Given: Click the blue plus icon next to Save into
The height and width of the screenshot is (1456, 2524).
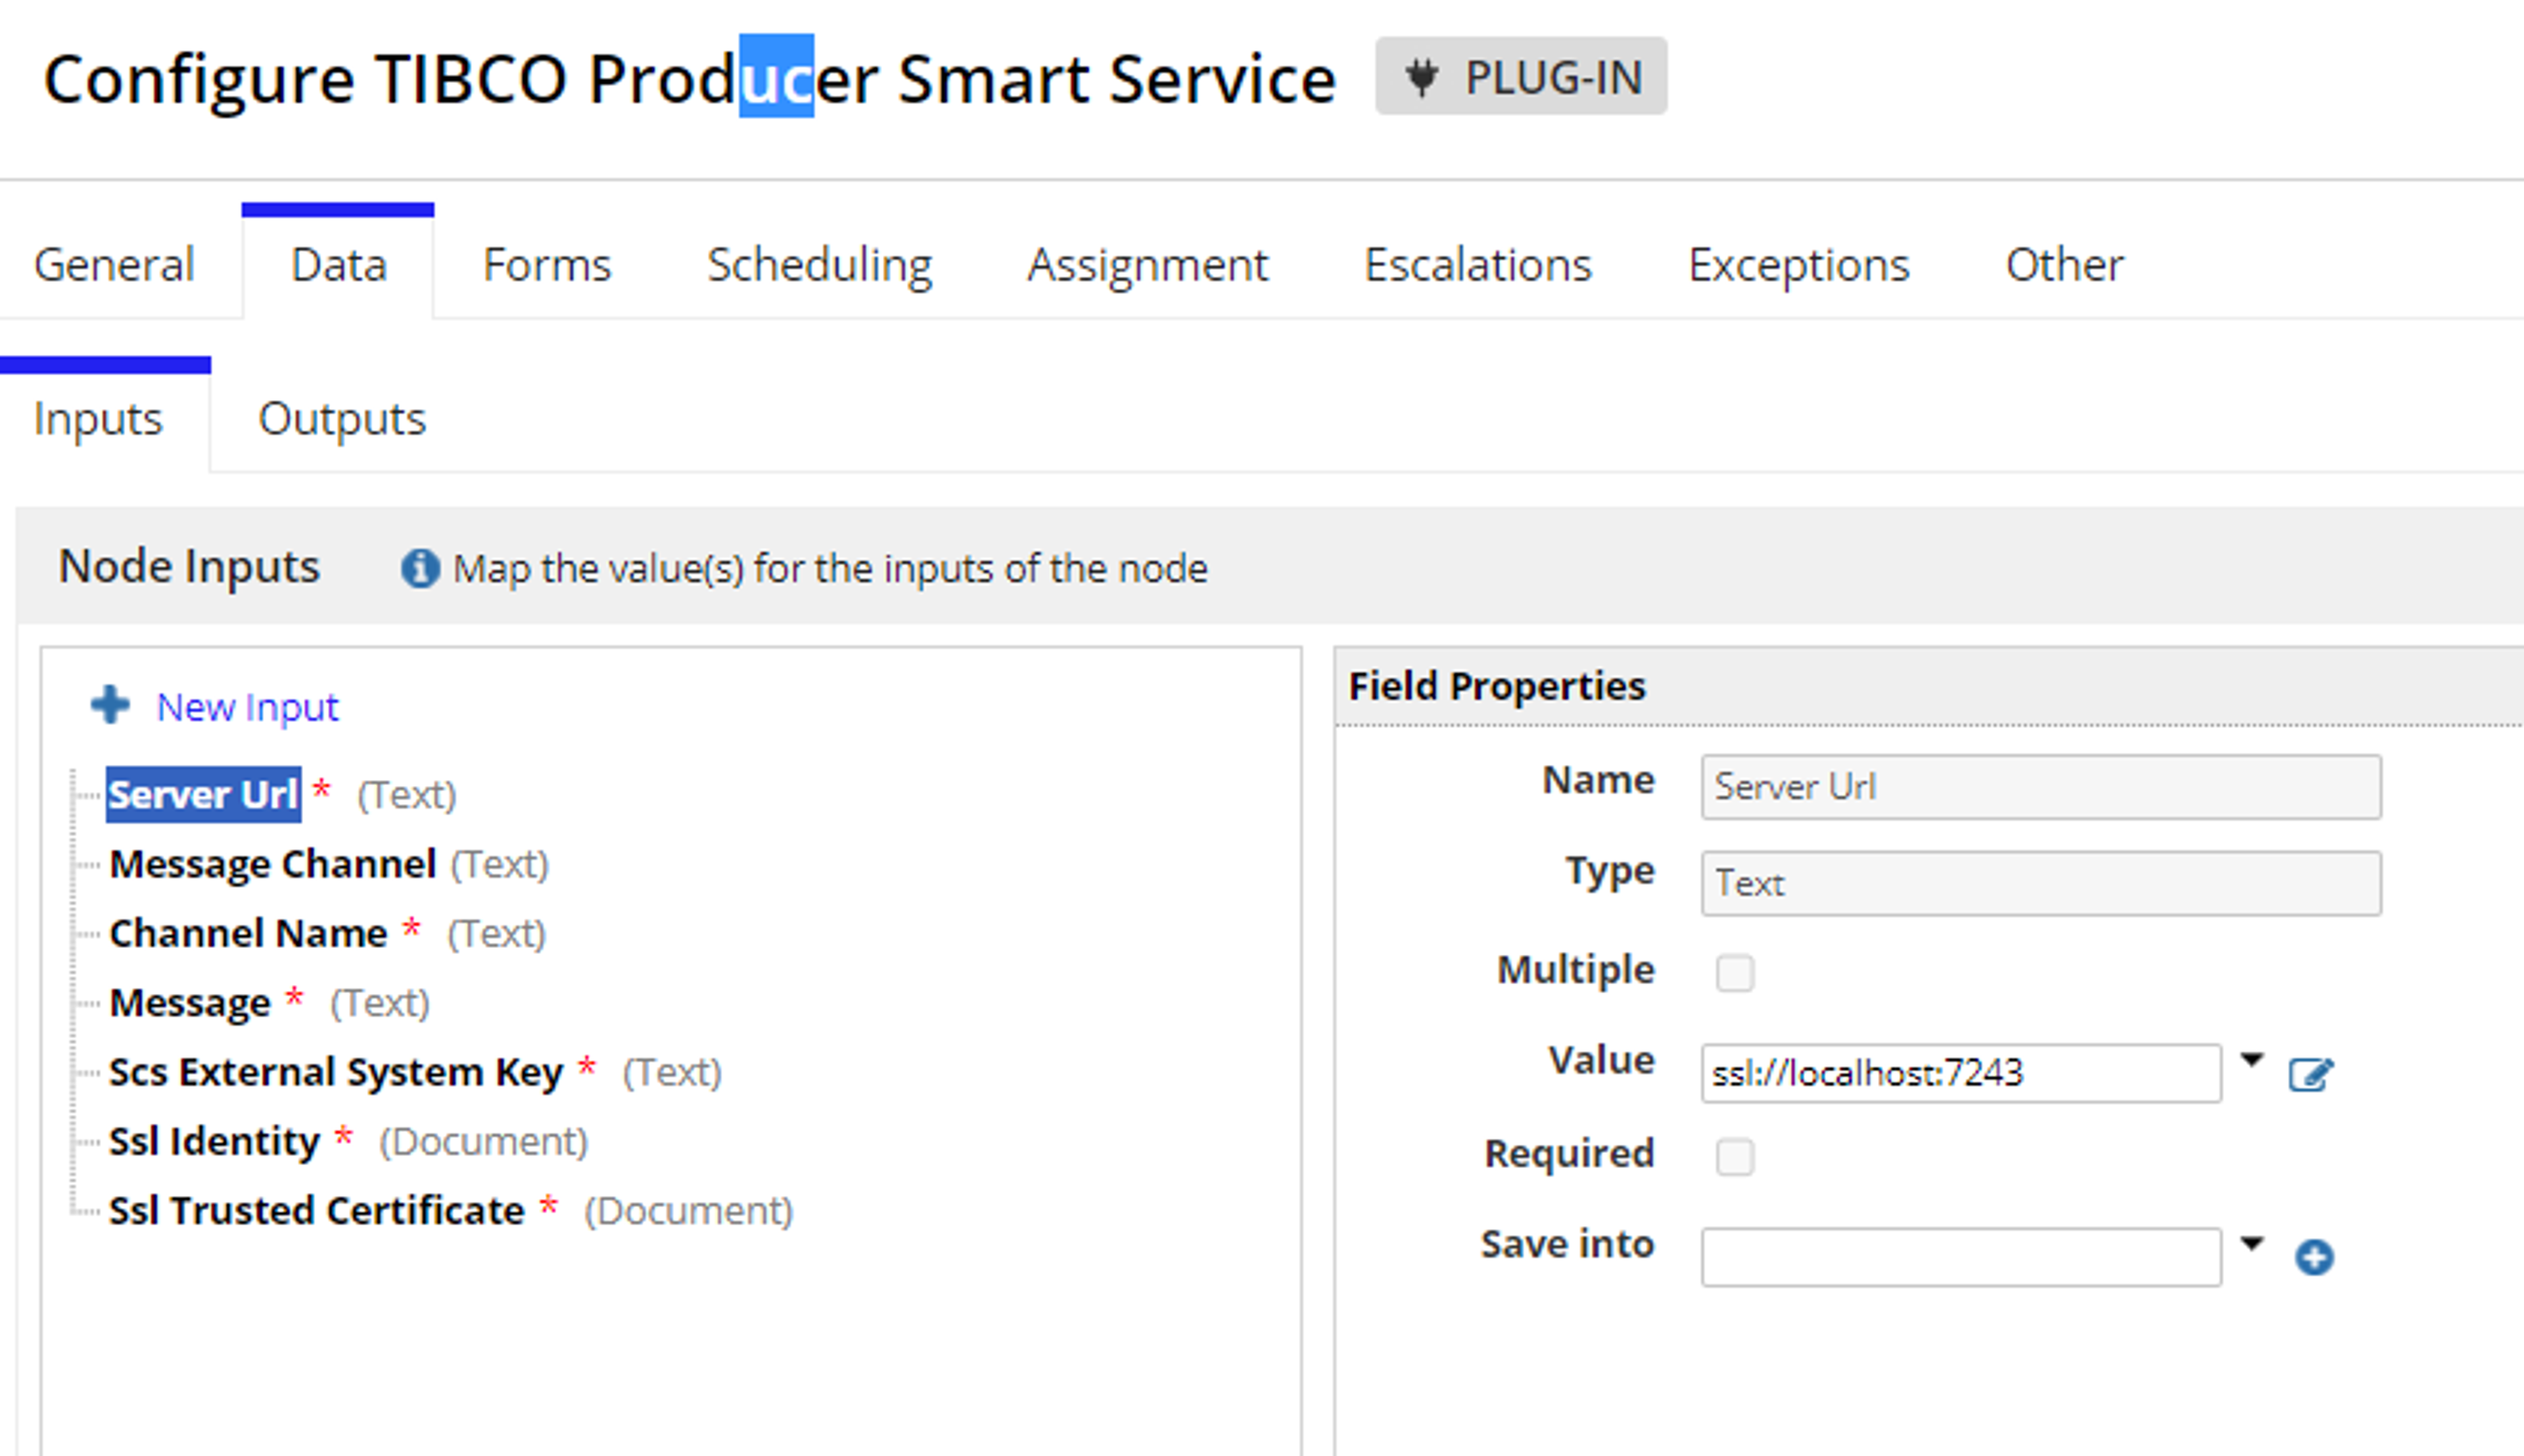Looking at the screenshot, I should click(x=2314, y=1257).
